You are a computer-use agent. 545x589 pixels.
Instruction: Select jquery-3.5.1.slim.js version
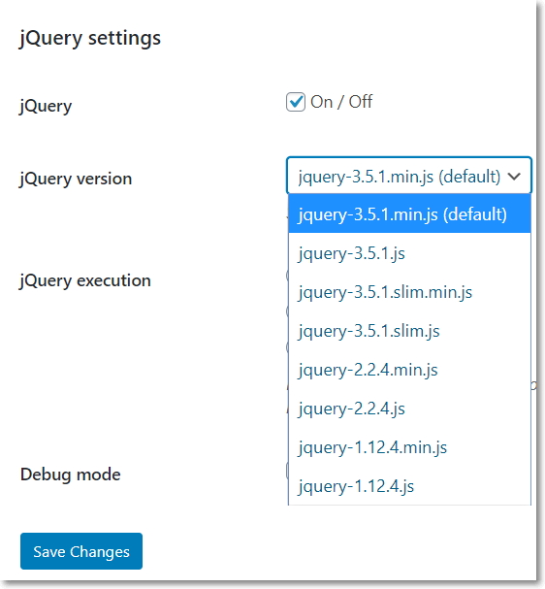tap(409, 331)
